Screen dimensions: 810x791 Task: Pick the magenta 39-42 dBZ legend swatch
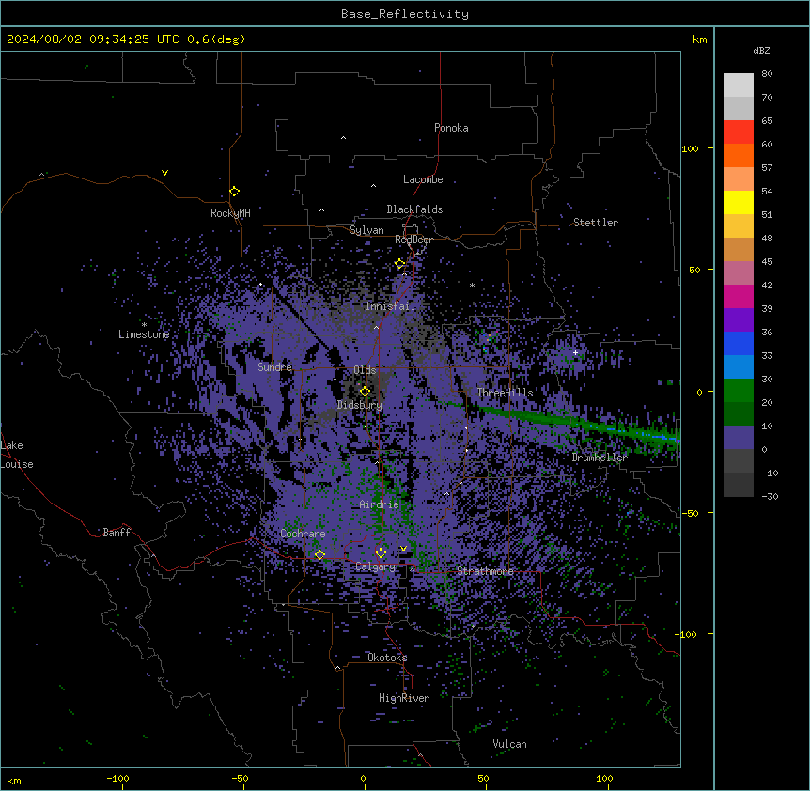[739, 297]
